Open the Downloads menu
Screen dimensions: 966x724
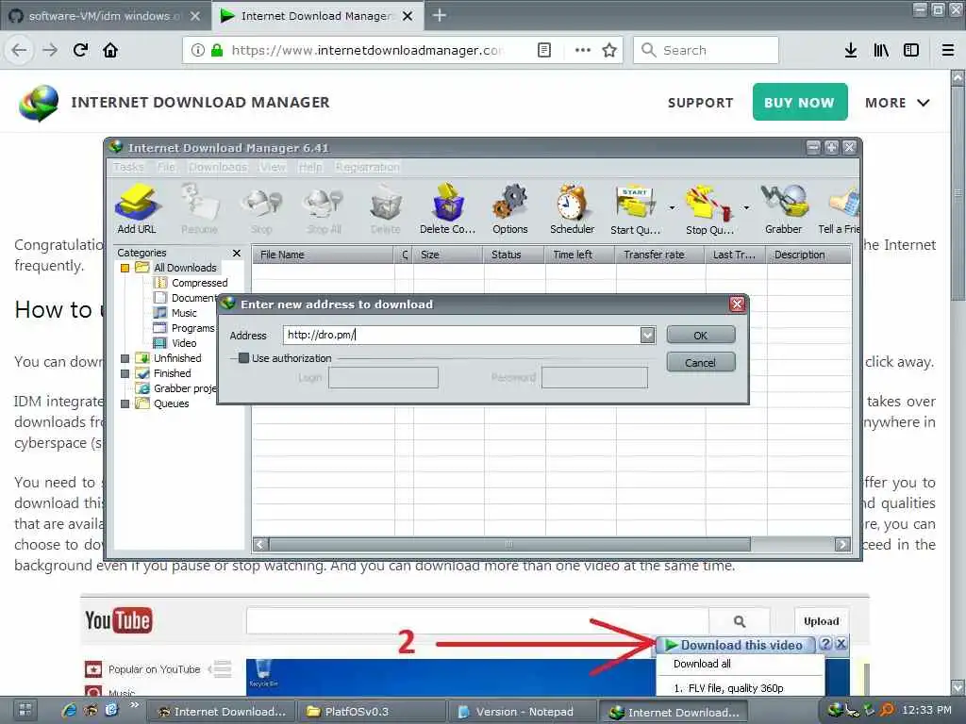[218, 167]
